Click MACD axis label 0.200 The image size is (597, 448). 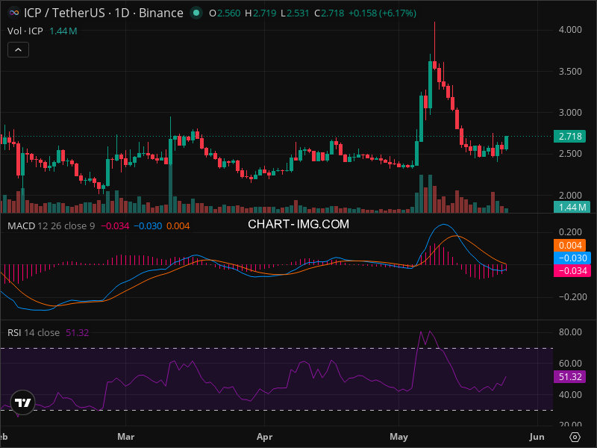570,232
